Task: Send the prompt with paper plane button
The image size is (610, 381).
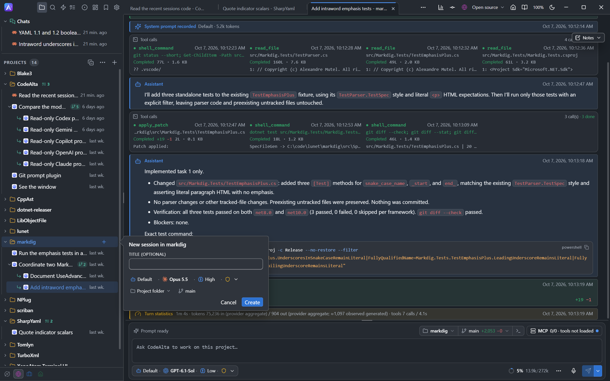Action: (588, 371)
